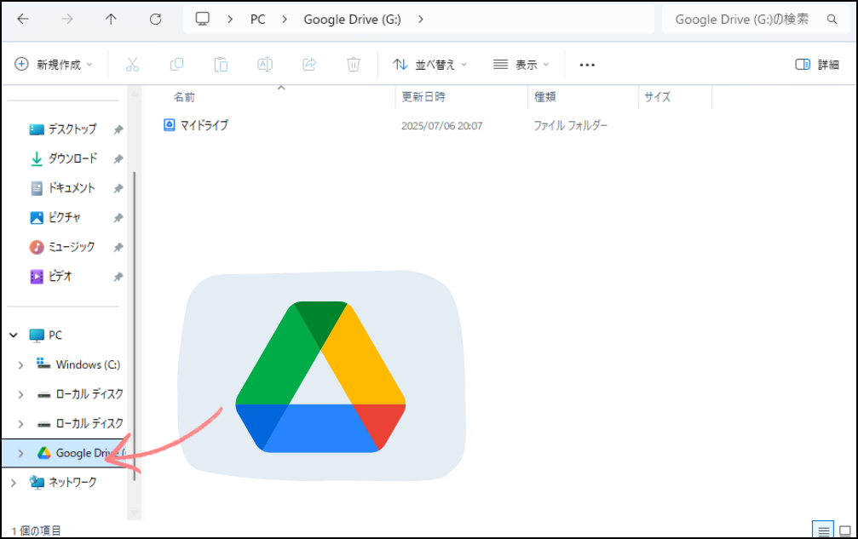Click the 2025/07/06 20:07 date cell
This screenshot has height=539, width=858.
click(x=442, y=126)
